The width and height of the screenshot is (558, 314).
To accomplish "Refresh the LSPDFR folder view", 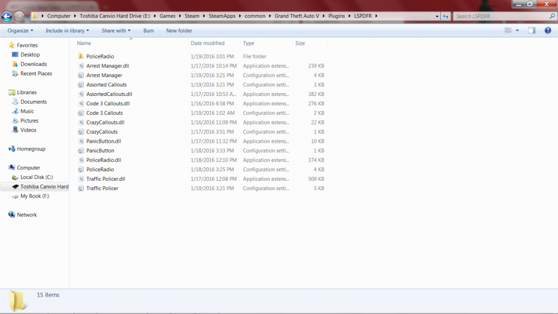I will coord(445,16).
